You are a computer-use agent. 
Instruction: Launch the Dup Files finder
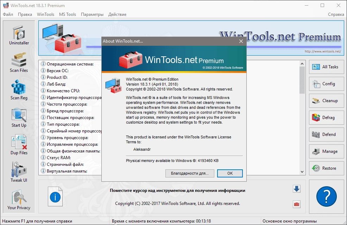pos(19,145)
